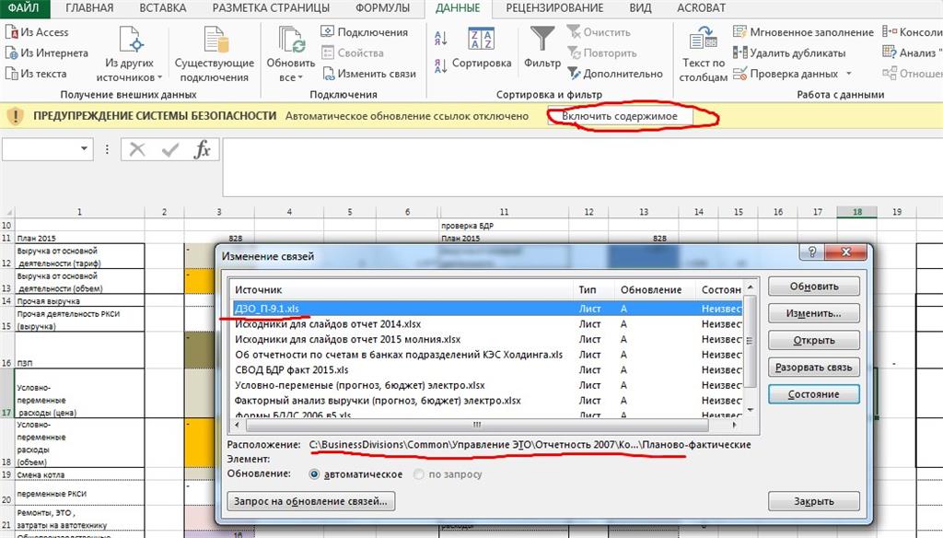The width and height of the screenshot is (943, 538).
Task: Expand the Проверка данных dropdown arrow
Action: coord(849,74)
